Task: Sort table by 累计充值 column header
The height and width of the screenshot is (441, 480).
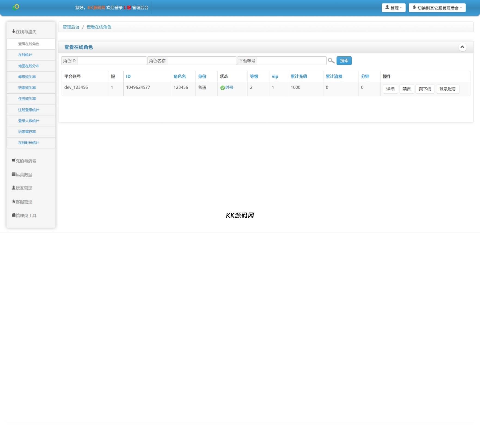Action: point(299,76)
